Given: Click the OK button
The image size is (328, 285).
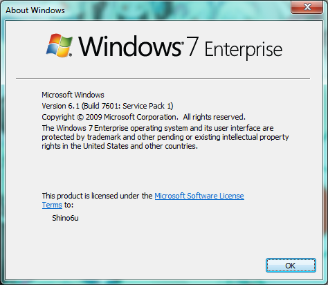Looking at the screenshot, I should (x=291, y=266).
